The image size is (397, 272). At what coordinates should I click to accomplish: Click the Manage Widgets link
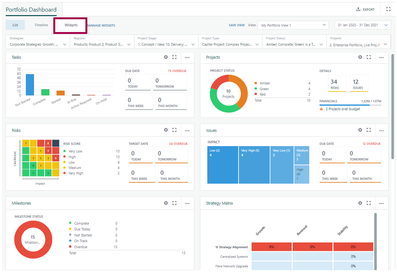tap(101, 25)
